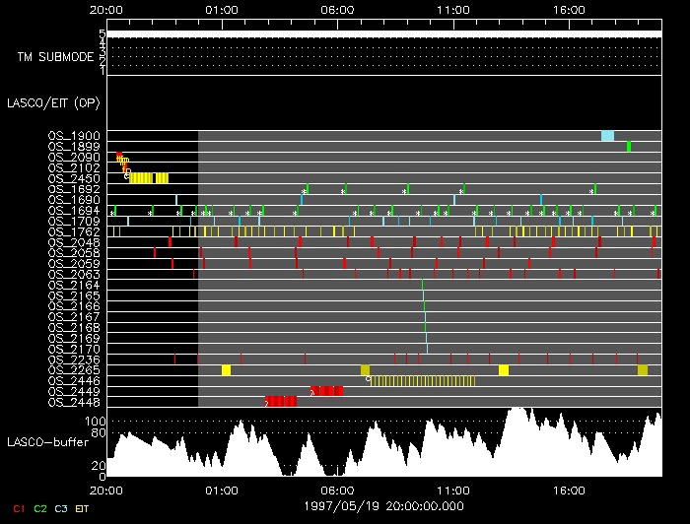Click the red block in OS_2448 row
This screenshot has width=690, height=524.
point(282,401)
